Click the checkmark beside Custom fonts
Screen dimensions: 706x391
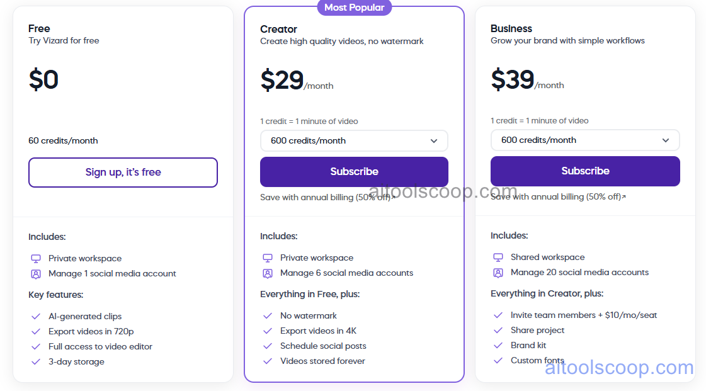coord(498,360)
